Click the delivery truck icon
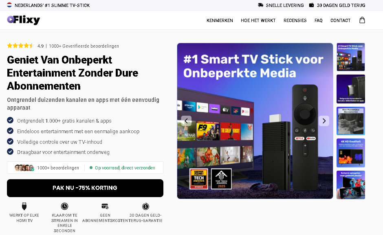This screenshot has height=235, width=383. (x=261, y=5)
